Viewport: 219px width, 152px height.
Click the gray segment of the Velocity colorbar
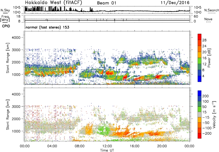point(200,115)
